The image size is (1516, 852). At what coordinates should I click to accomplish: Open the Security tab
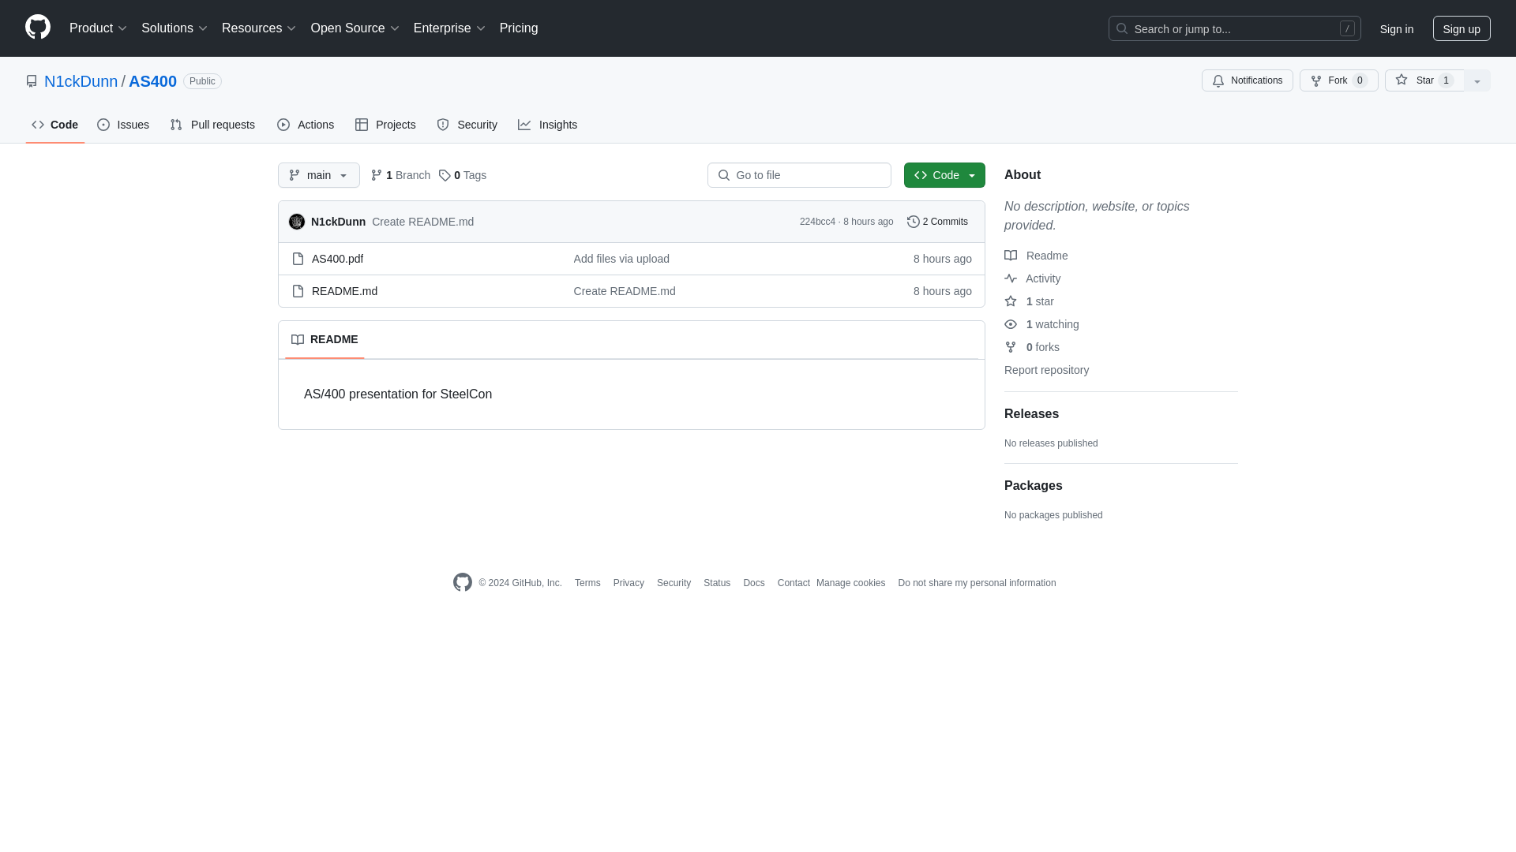[467, 125]
